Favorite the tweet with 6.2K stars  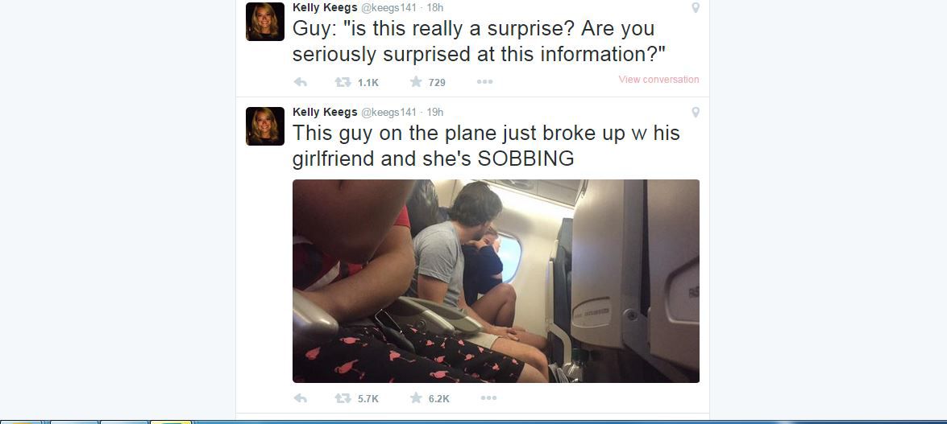click(x=416, y=397)
